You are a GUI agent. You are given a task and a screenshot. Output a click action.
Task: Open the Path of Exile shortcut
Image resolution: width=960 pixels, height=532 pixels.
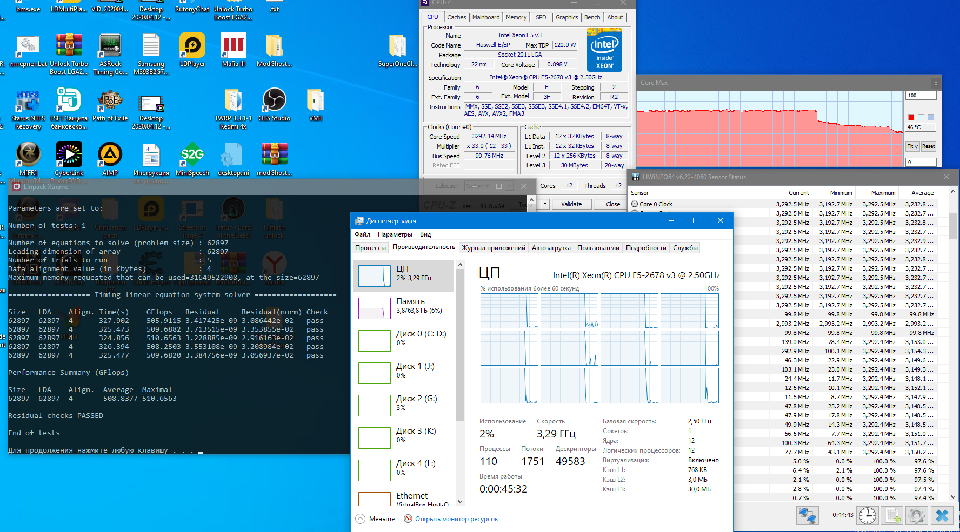pyautogui.click(x=110, y=105)
